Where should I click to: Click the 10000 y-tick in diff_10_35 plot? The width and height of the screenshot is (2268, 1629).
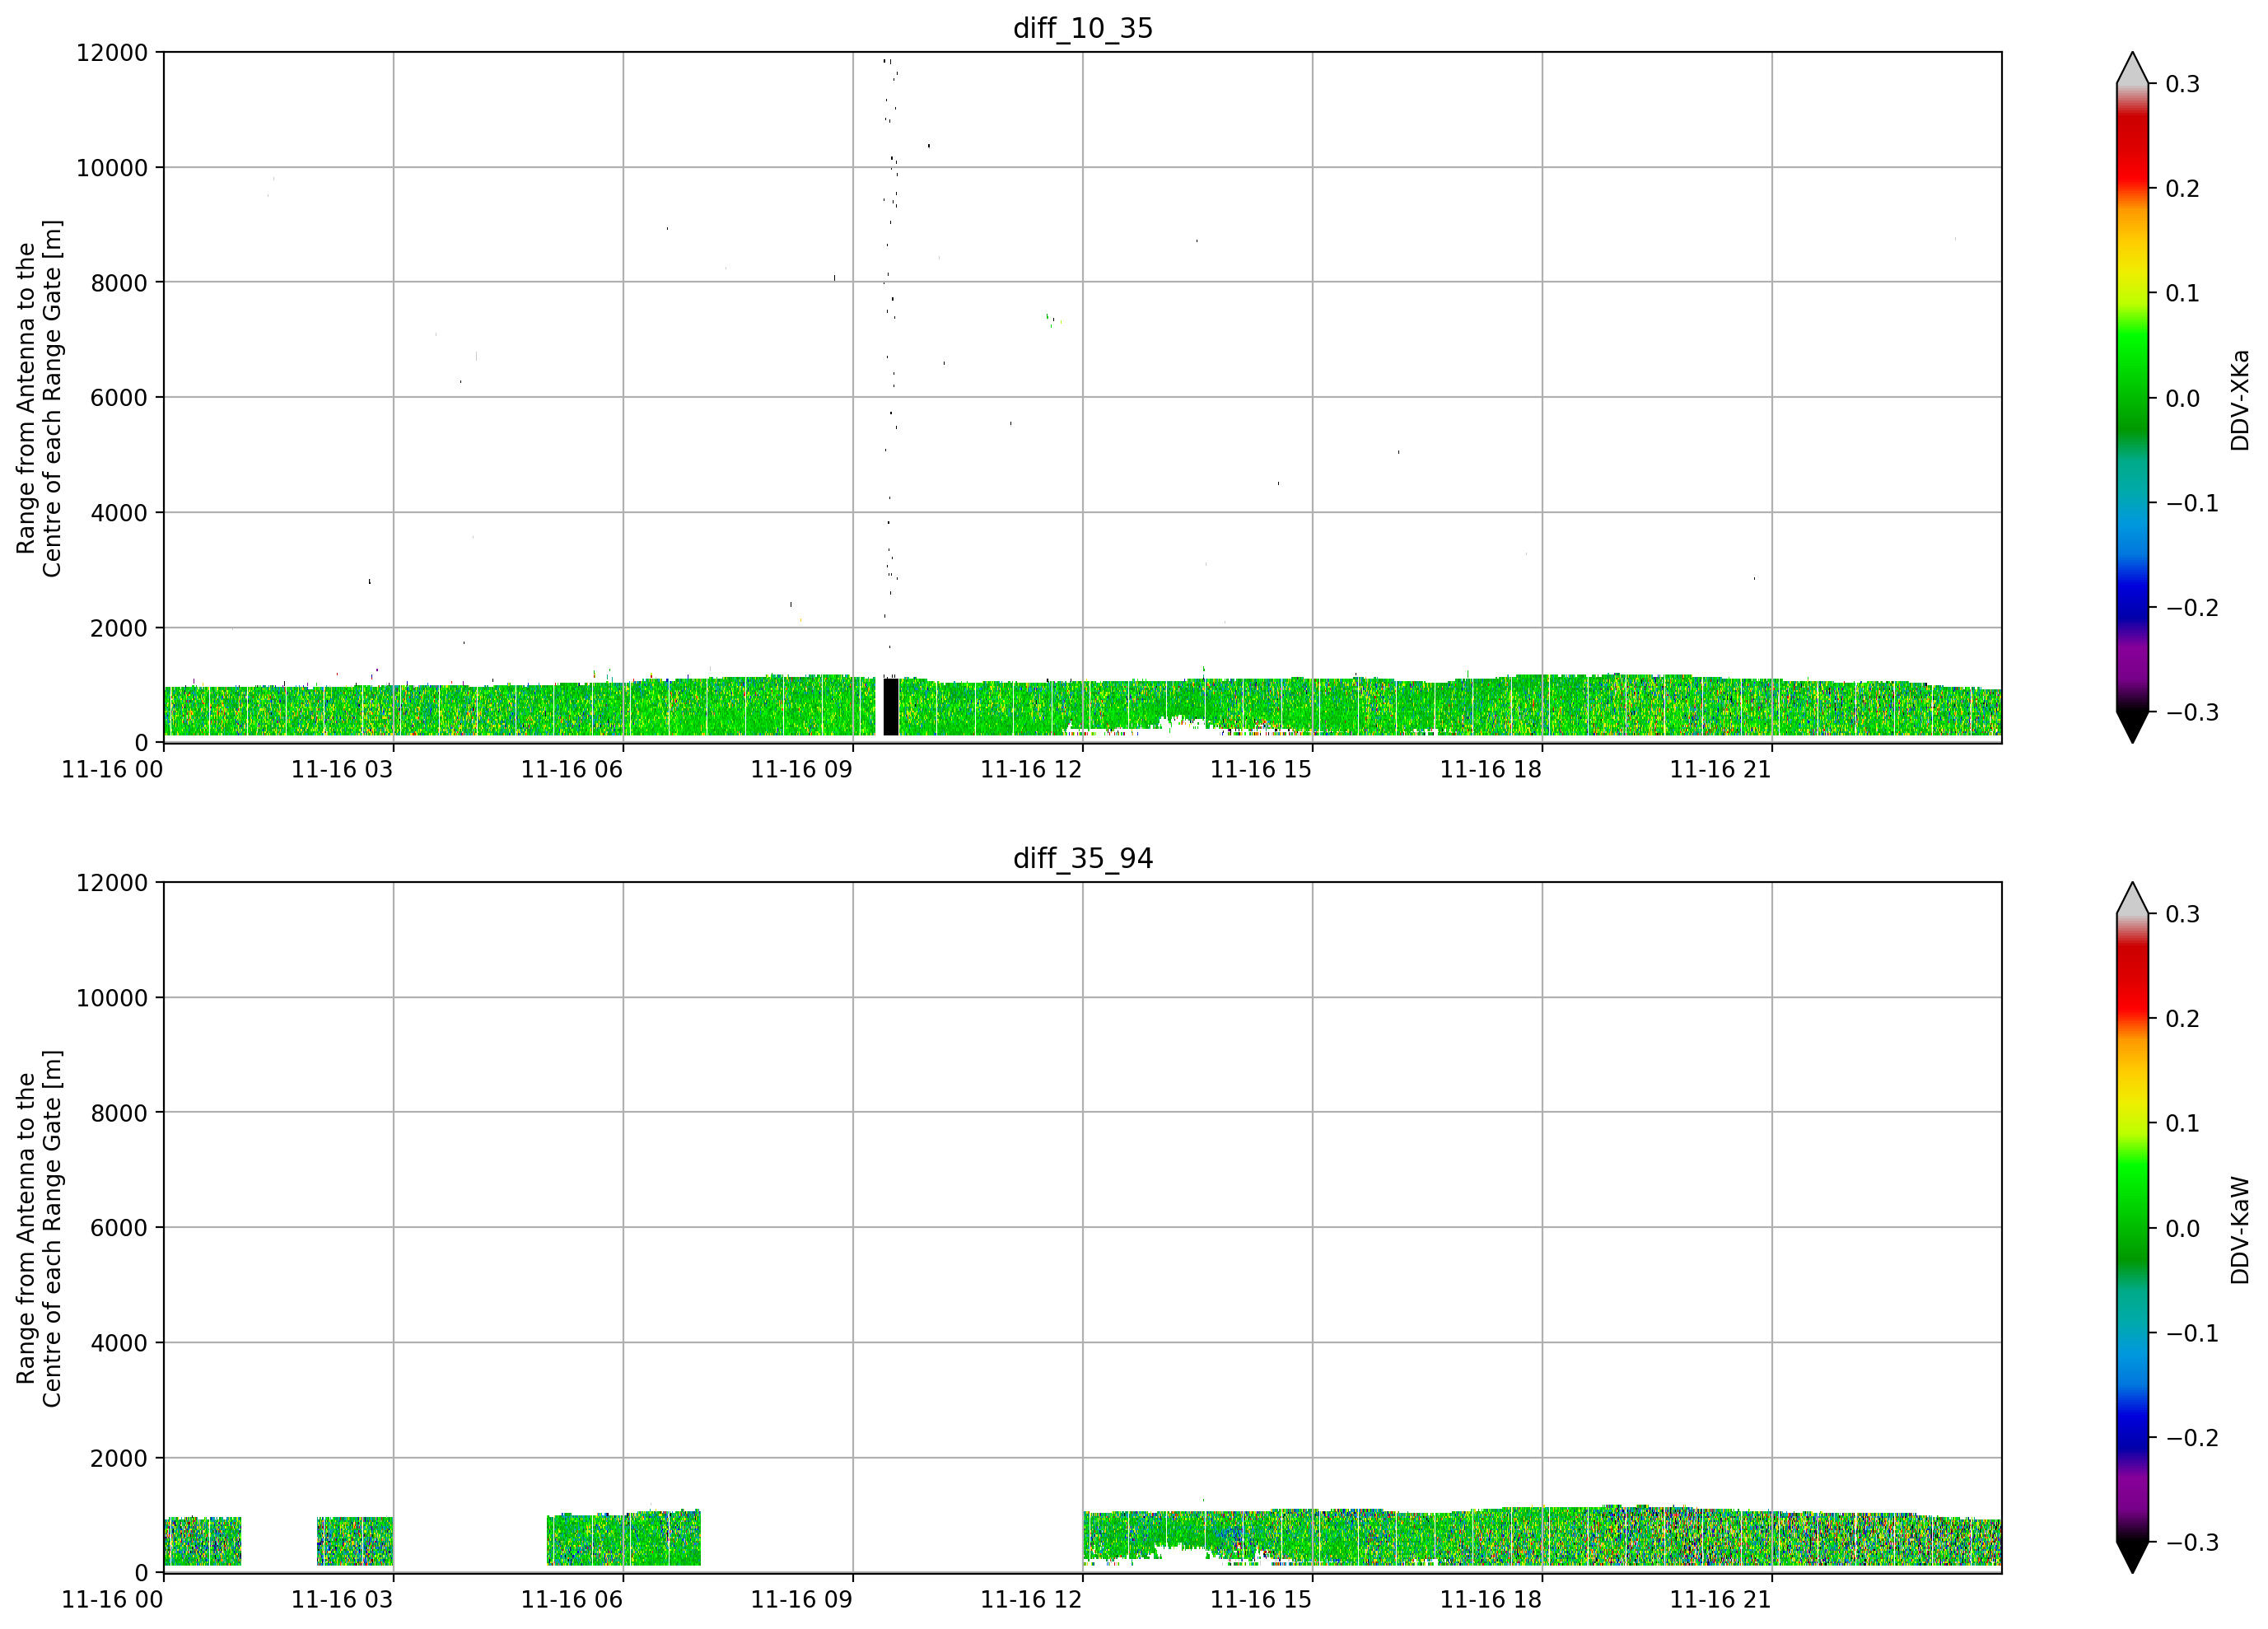click(x=112, y=168)
